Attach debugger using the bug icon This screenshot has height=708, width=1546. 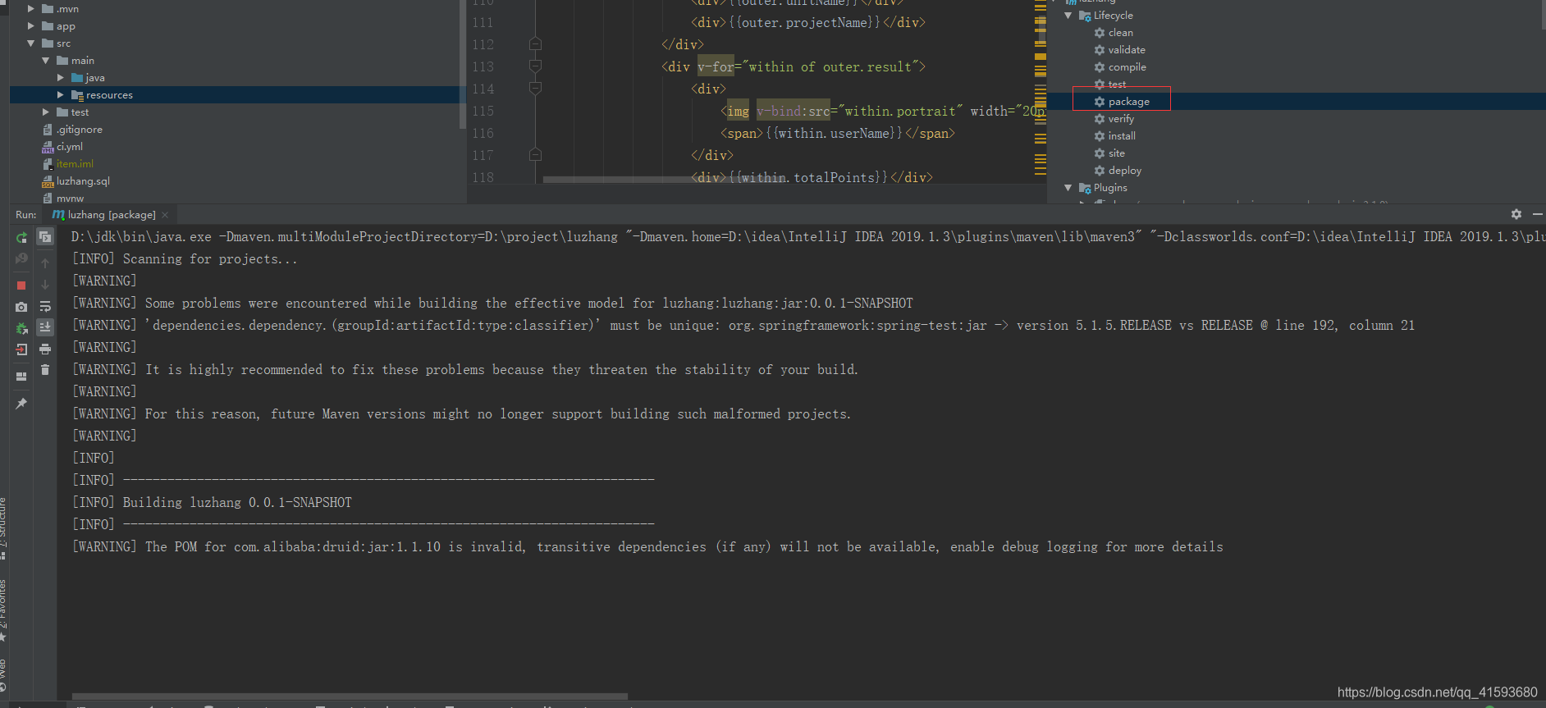pos(21,328)
